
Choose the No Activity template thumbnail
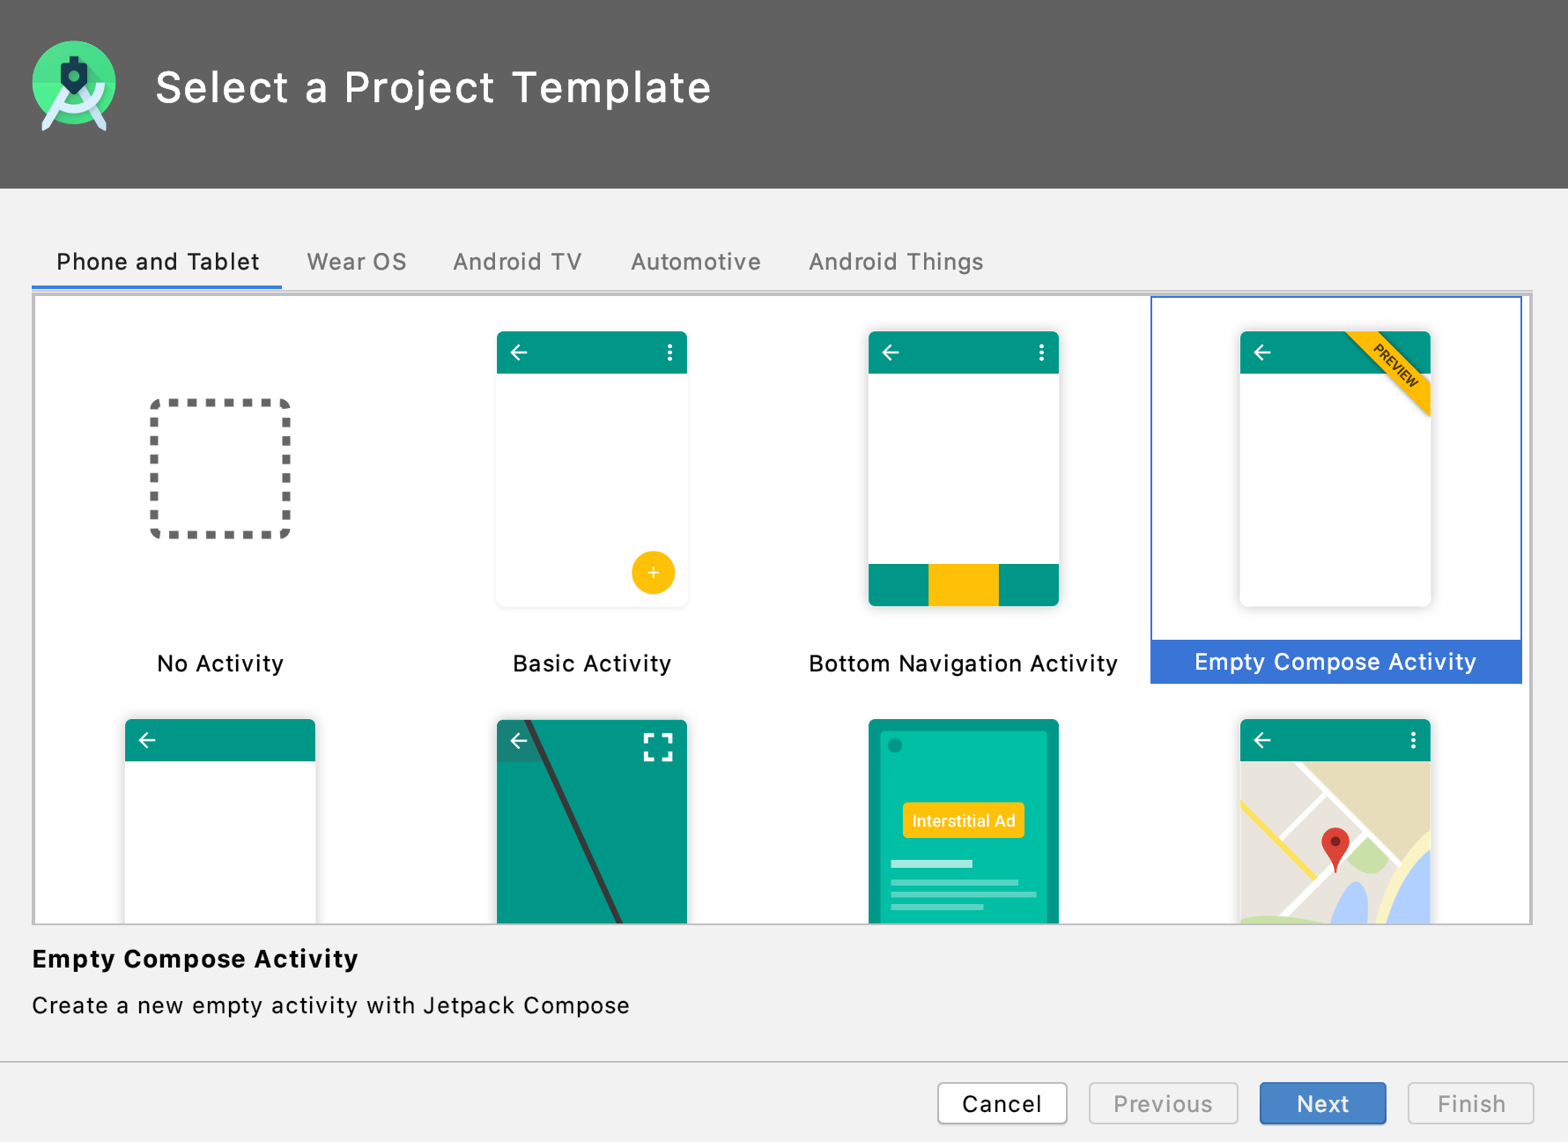[220, 469]
